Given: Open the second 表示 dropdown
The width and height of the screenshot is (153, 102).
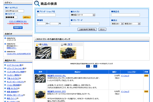Looking at the screenshot, I should [132, 23].
